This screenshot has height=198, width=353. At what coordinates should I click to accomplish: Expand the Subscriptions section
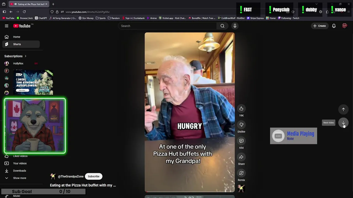point(15,56)
